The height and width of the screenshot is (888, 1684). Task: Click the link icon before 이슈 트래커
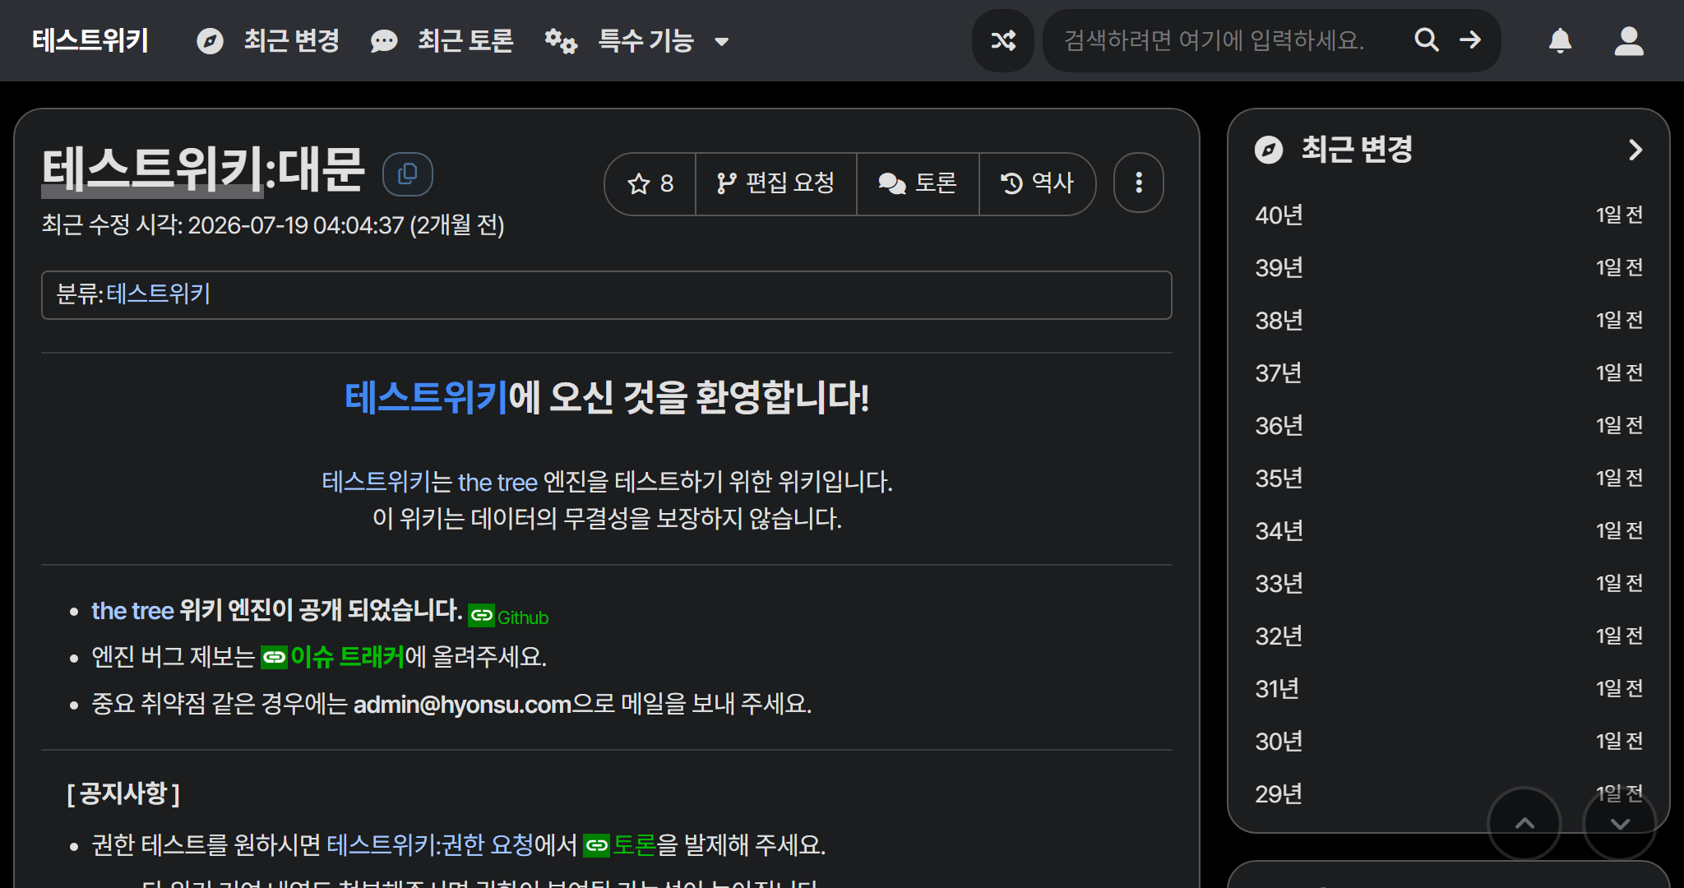click(274, 657)
